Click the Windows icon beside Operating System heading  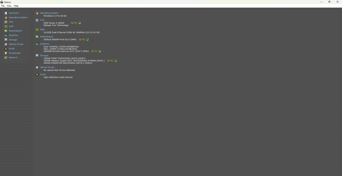[37, 13]
